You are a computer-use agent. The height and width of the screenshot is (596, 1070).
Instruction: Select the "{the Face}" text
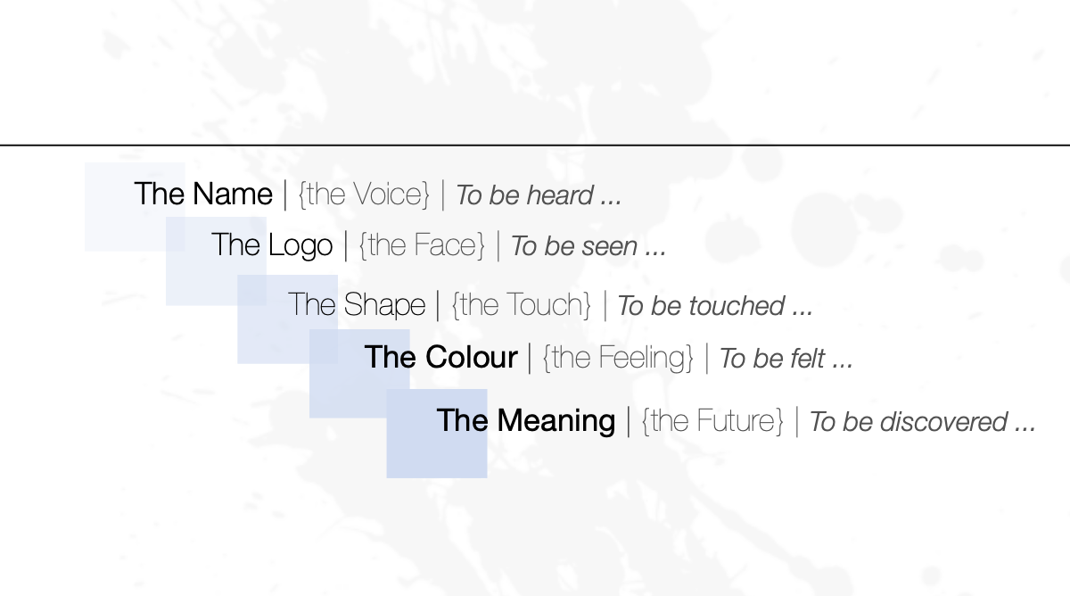point(422,245)
